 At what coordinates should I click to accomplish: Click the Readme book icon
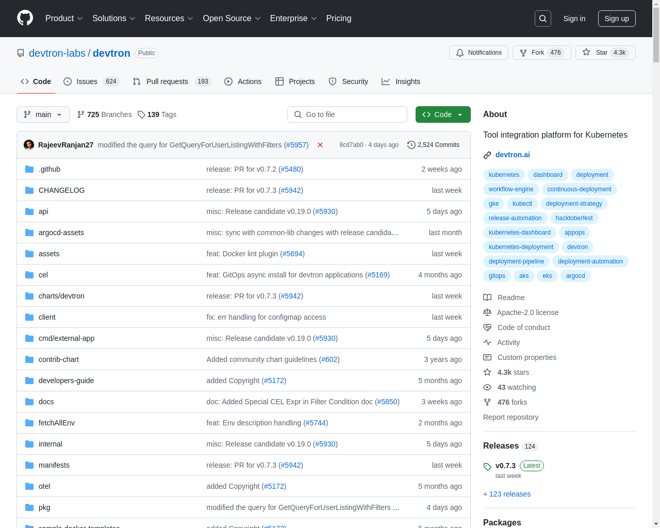[x=487, y=298]
